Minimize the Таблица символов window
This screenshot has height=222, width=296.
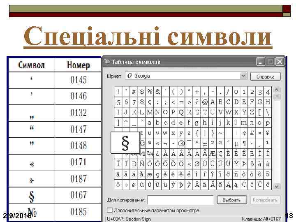click(x=261, y=62)
